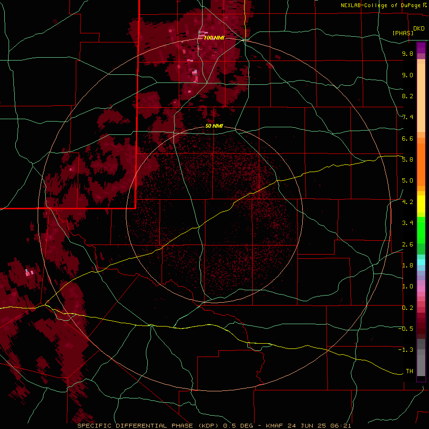Click the 8.2 value on the legend
429x429 pixels.
tap(408, 96)
